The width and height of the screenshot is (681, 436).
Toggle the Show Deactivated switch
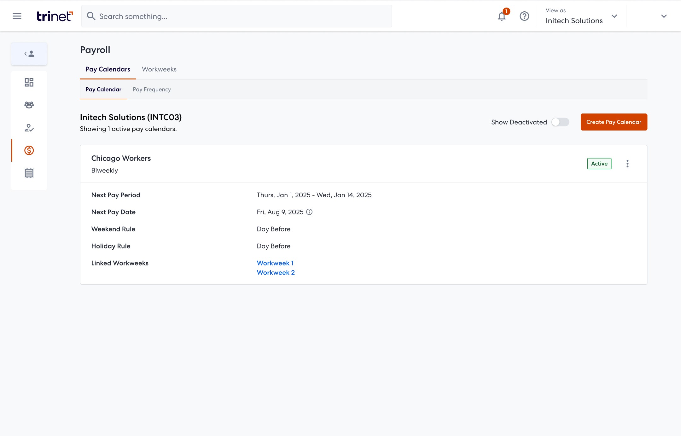pos(560,122)
